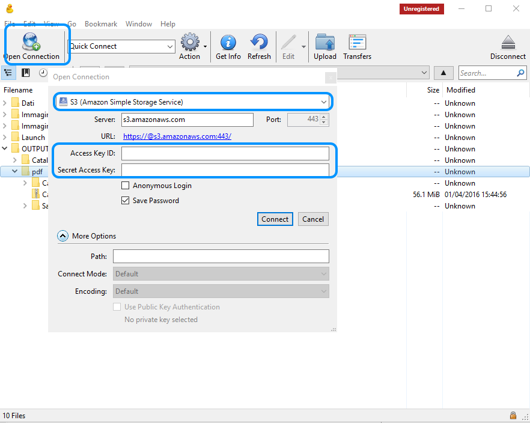Select the Launch folder row
This screenshot has height=423, width=530.
pyautogui.click(x=33, y=138)
